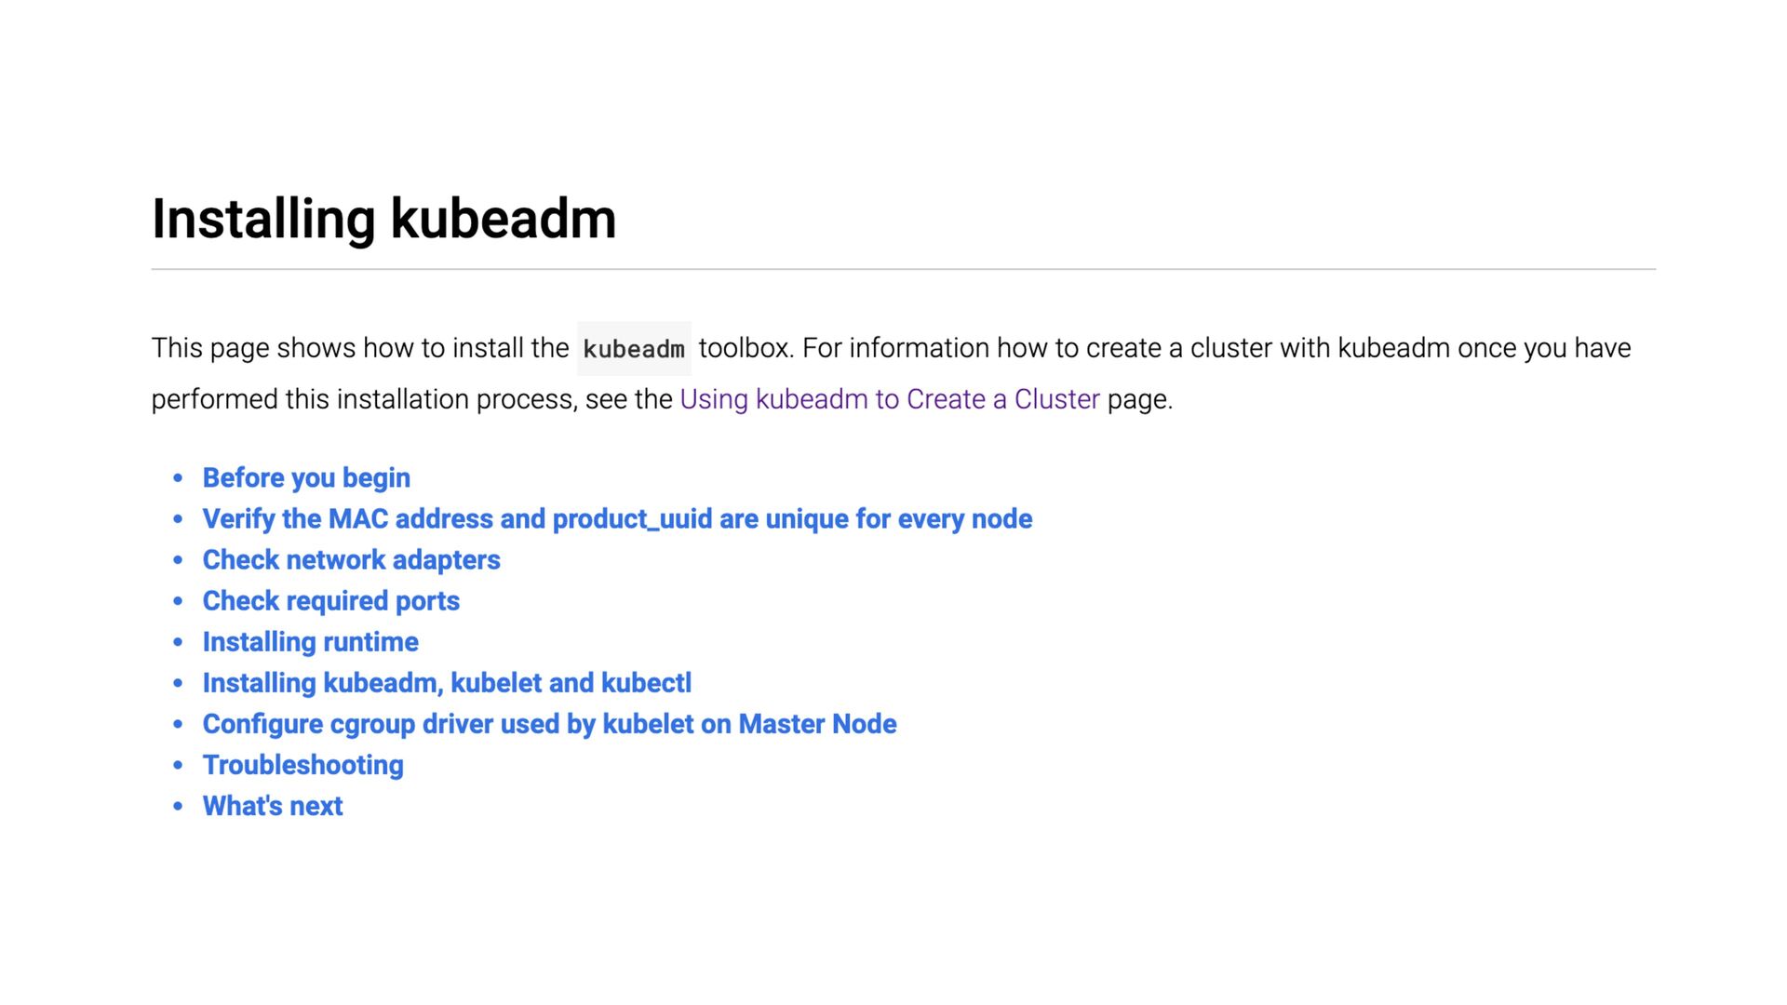Open the 'Check required ports' link
Image resolution: width=1787 pixels, height=1005 pixels.
click(331, 600)
